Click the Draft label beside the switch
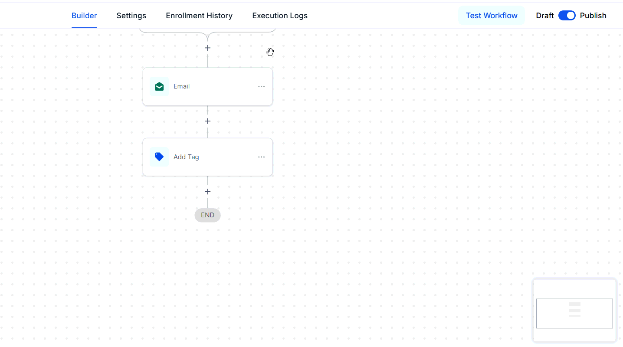This screenshot has width=623, height=347. click(x=544, y=16)
